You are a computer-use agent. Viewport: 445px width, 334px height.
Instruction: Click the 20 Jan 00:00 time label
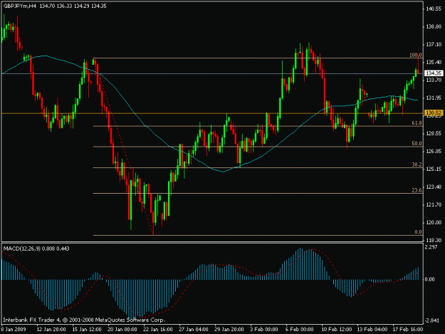point(122,330)
